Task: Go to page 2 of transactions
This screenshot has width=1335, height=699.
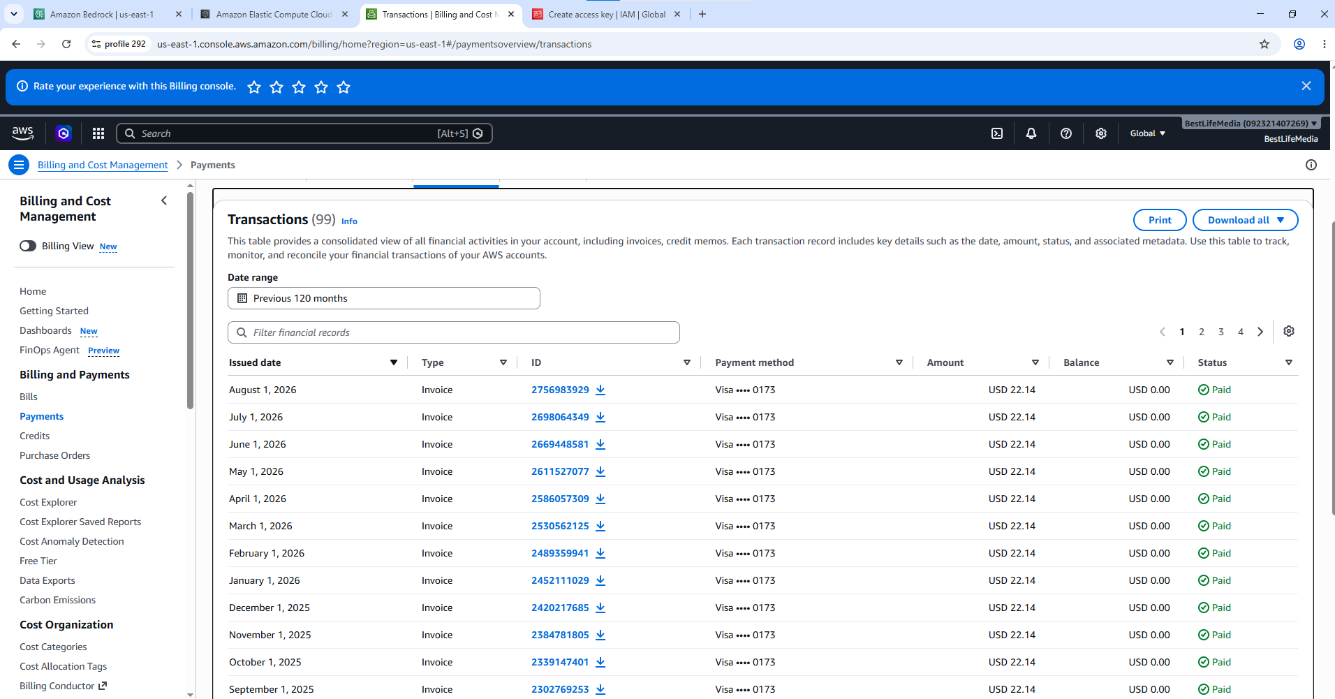Action: [x=1202, y=332]
